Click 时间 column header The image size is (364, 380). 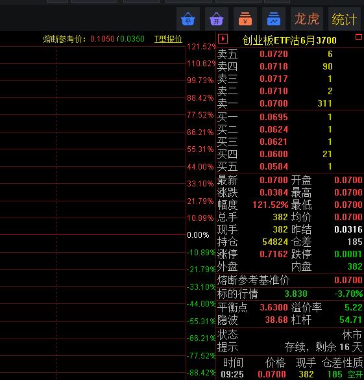pyautogui.click(x=233, y=363)
